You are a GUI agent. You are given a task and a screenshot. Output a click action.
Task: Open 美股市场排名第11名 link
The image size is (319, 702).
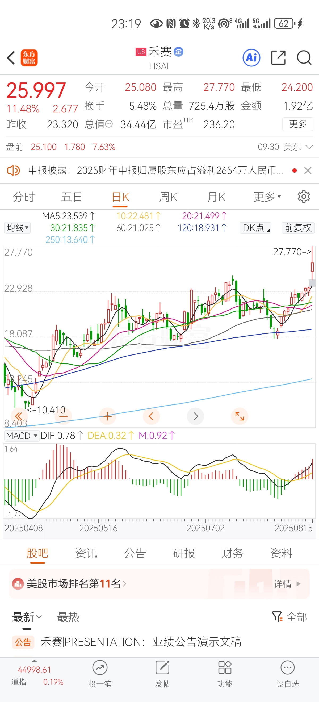(x=76, y=584)
